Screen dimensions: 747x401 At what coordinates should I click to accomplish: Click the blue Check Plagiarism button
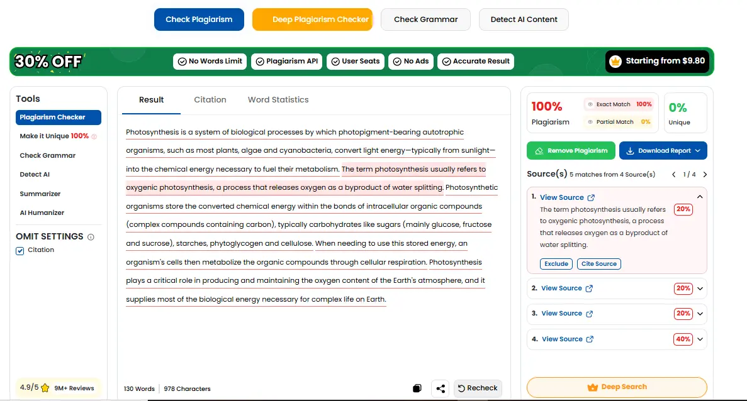(x=199, y=19)
